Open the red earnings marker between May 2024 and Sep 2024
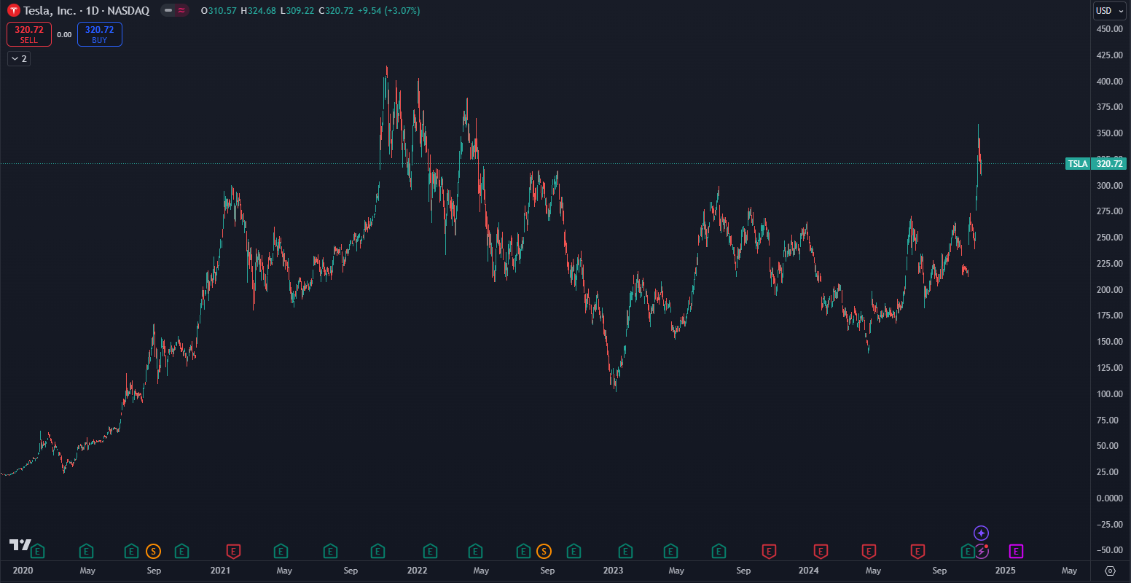The width and height of the screenshot is (1131, 583). 917,551
